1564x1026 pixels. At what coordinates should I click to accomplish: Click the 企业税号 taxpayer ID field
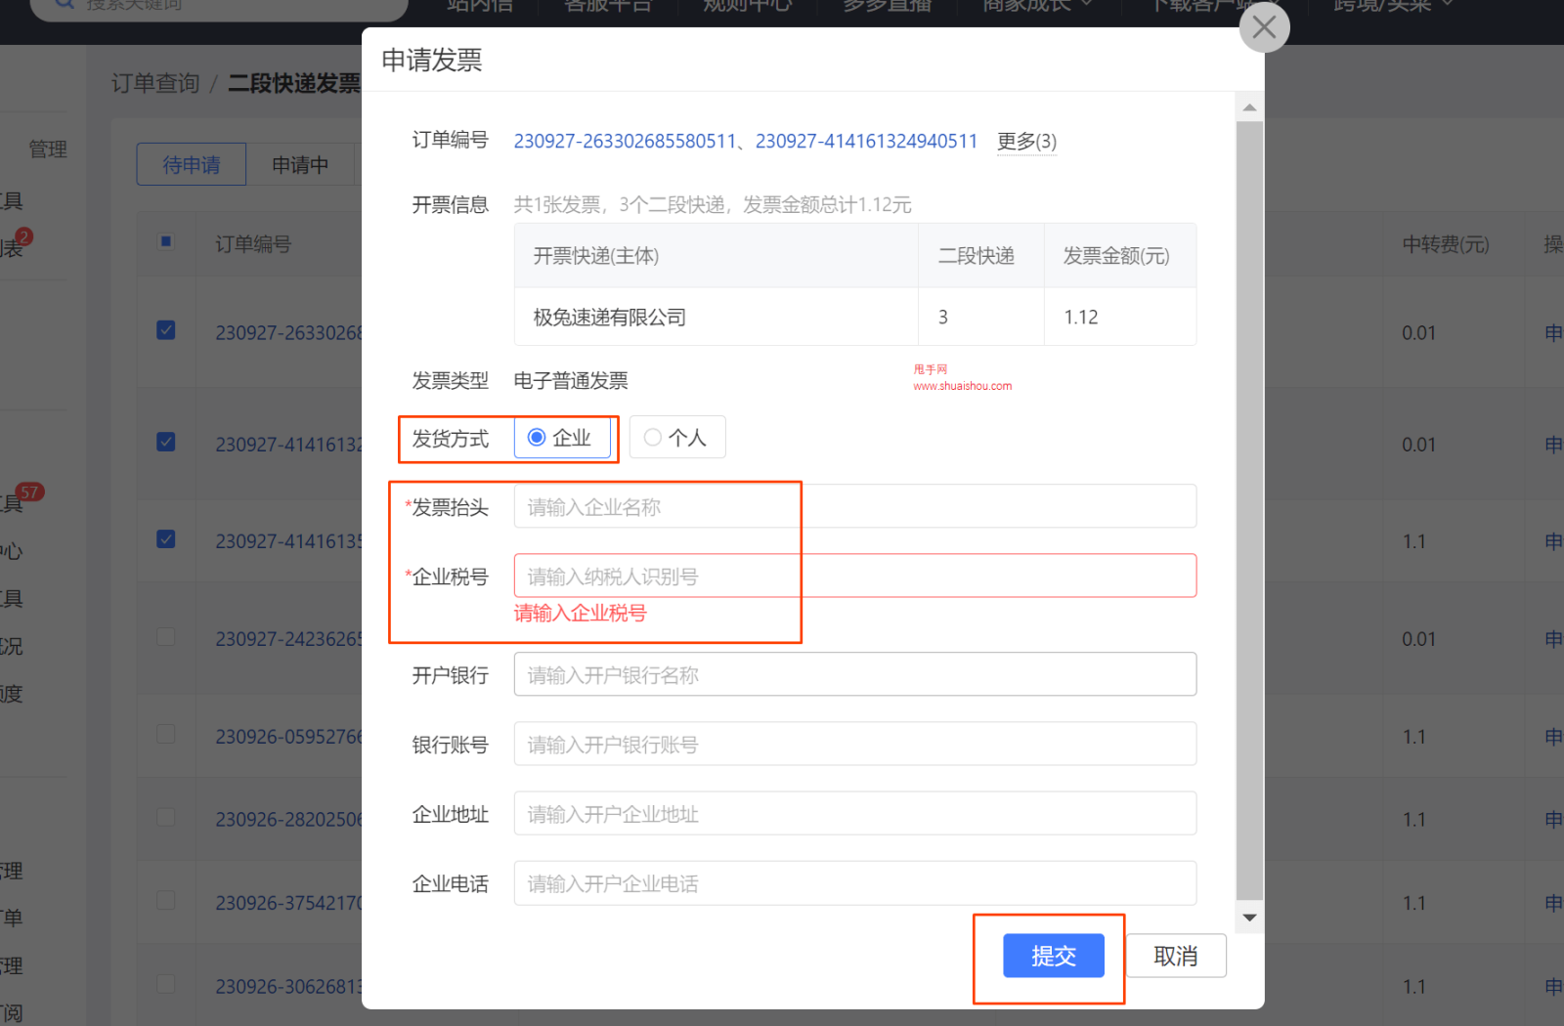pos(855,576)
